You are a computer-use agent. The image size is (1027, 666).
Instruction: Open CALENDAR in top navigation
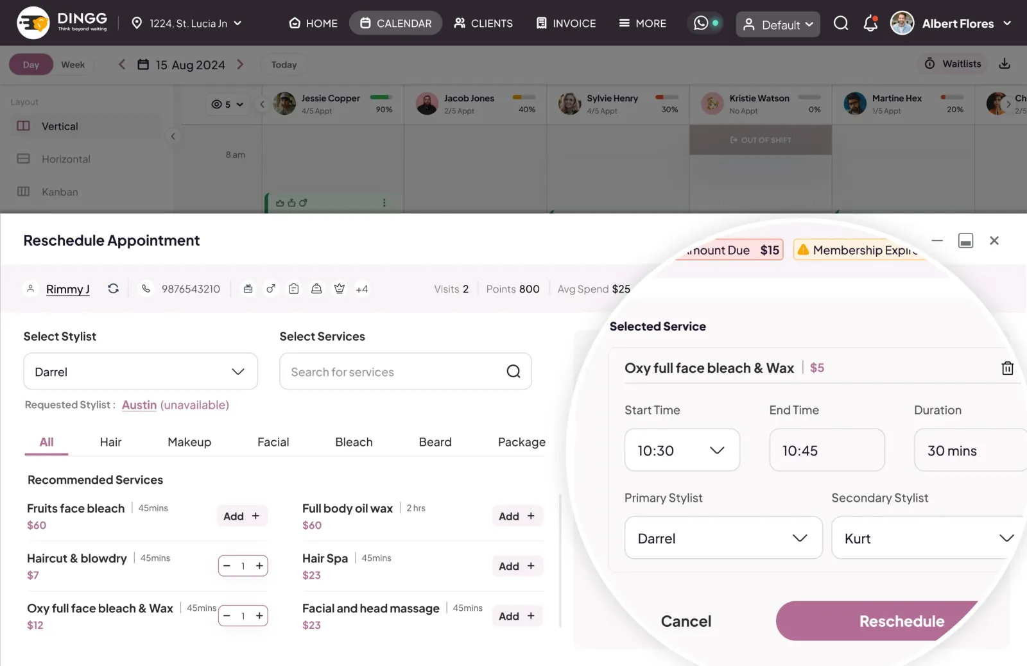coord(395,23)
